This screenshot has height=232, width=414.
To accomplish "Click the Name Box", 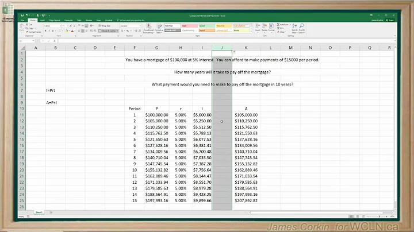I will tap(26, 41).
